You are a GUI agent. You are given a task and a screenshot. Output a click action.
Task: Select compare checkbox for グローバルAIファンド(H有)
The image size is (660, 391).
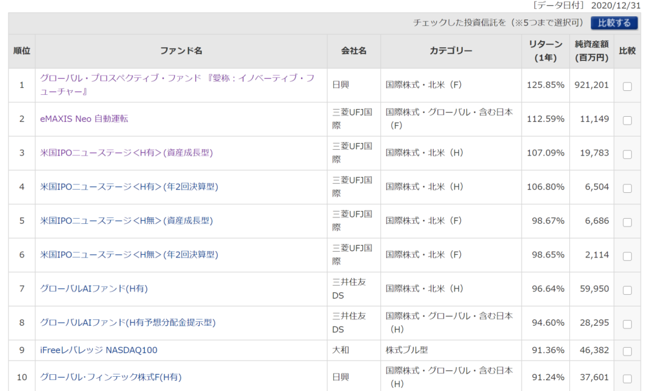(x=627, y=290)
